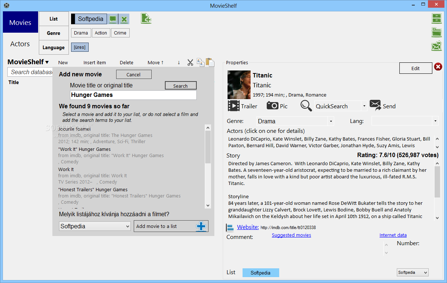Viewport: 447px width, 283px height.
Task: Click the Search button
Action: [x=181, y=86]
